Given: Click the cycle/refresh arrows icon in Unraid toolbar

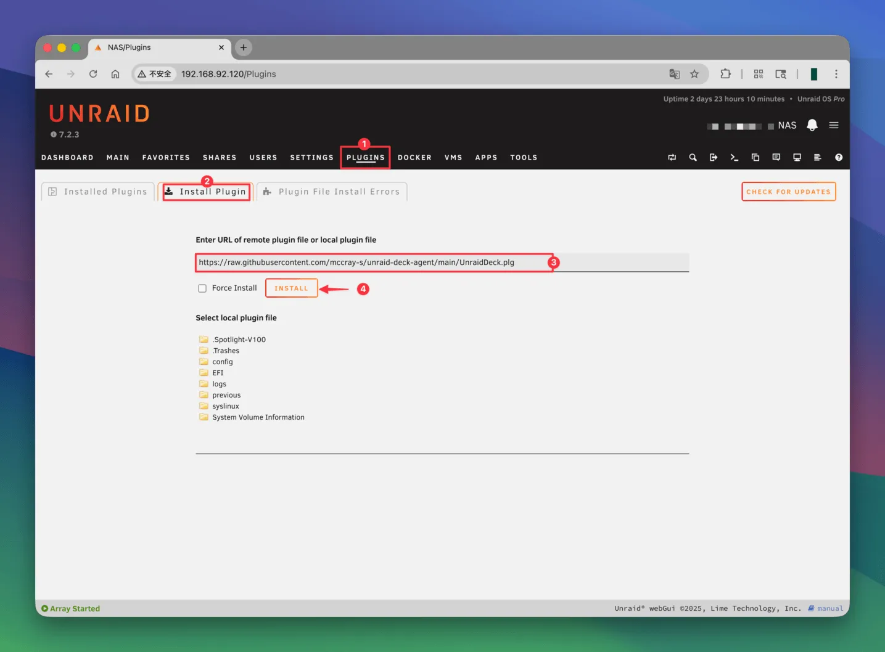Looking at the screenshot, I should pyautogui.click(x=672, y=158).
